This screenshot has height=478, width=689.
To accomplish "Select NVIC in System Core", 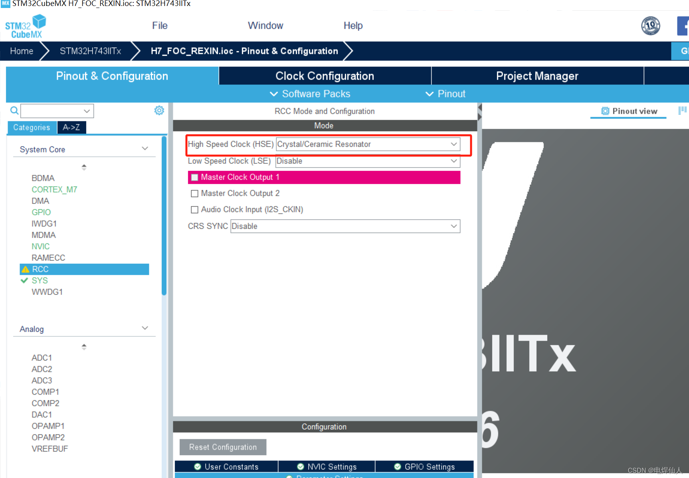I will coord(41,247).
